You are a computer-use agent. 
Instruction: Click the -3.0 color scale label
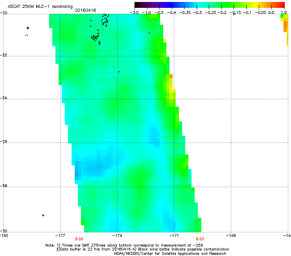pyautogui.click(x=134, y=13)
